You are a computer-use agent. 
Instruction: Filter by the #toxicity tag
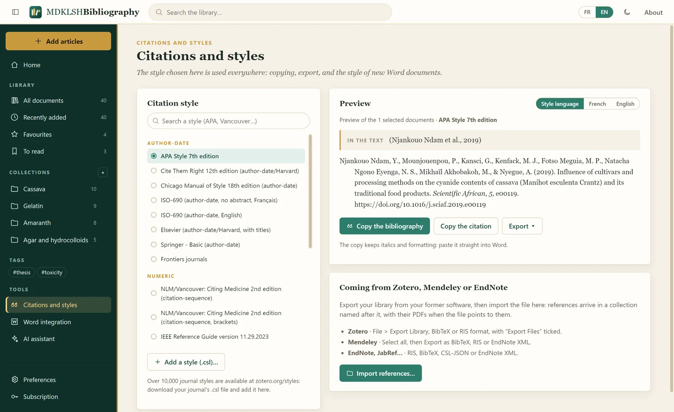52,272
